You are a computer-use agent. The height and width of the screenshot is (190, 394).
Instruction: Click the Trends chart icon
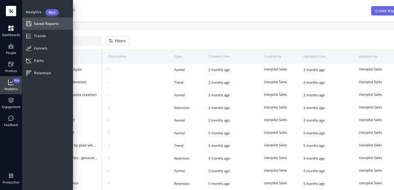[29, 36]
